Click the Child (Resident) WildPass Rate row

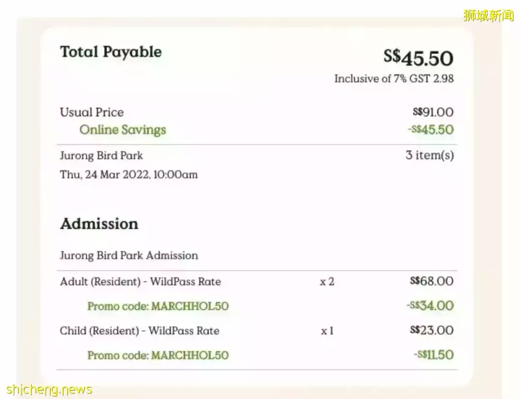coord(139,331)
